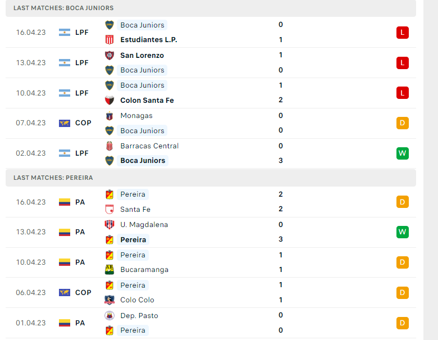Click the U. Magdalena team crest
The image size is (438, 340).
[109, 225]
